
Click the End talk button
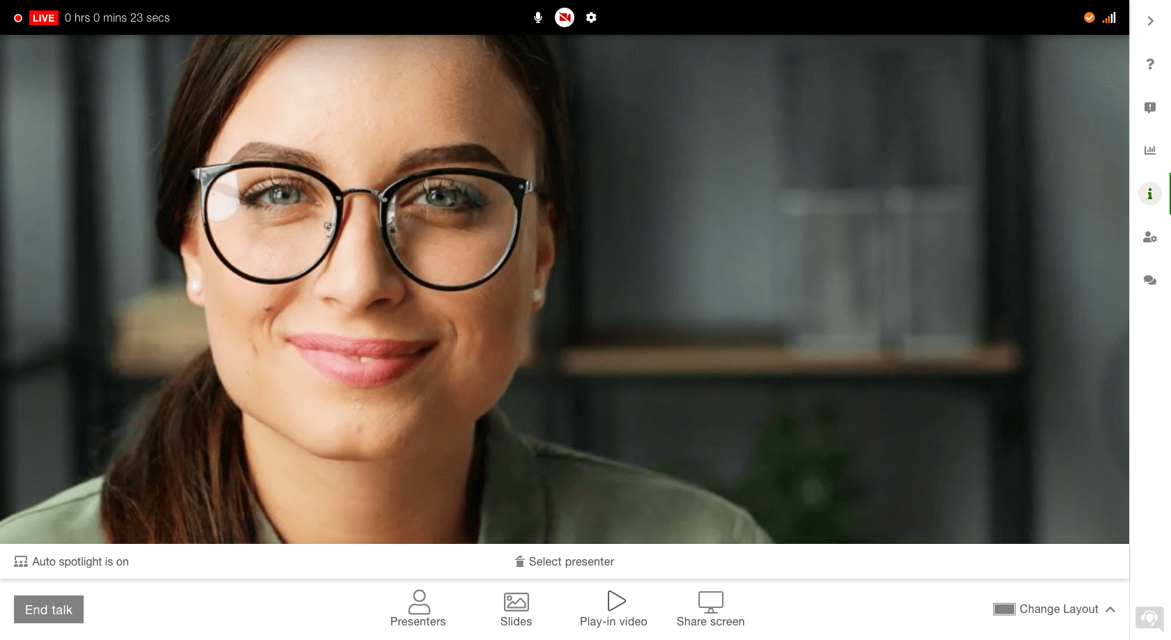point(49,609)
